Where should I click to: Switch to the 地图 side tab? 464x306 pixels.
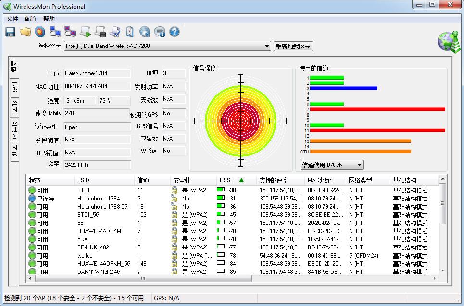click(x=14, y=151)
